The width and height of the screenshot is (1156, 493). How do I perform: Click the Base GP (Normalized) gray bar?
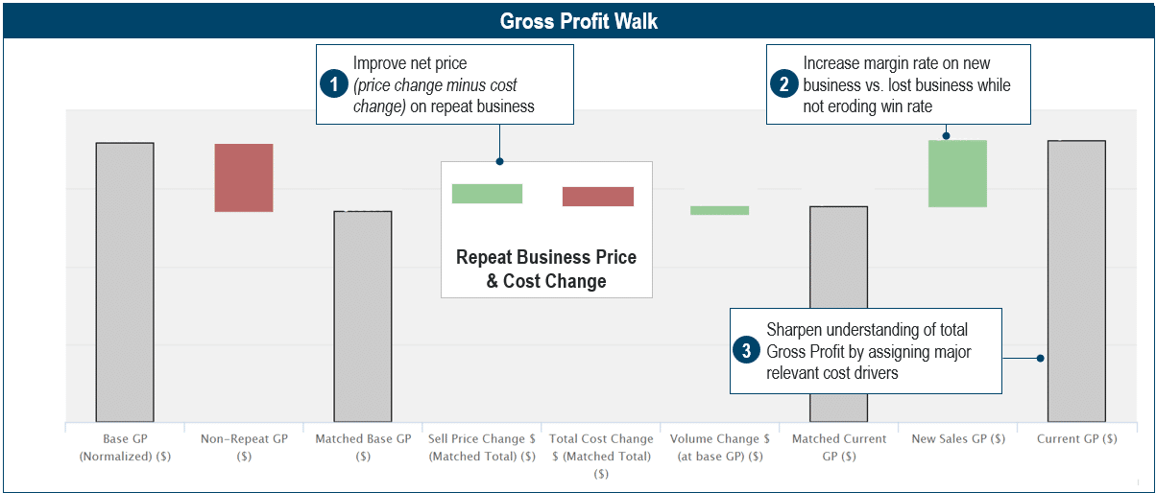click(125, 282)
